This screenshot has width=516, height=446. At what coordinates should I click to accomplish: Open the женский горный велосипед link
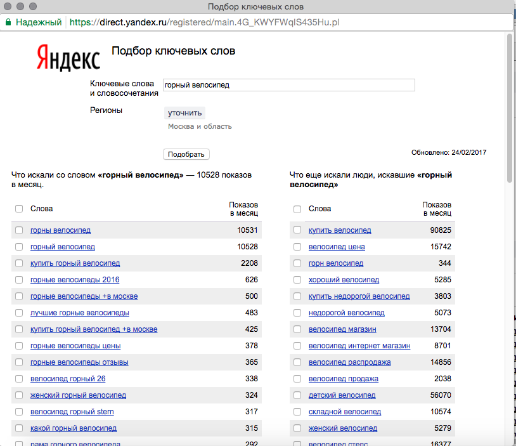pos(78,395)
